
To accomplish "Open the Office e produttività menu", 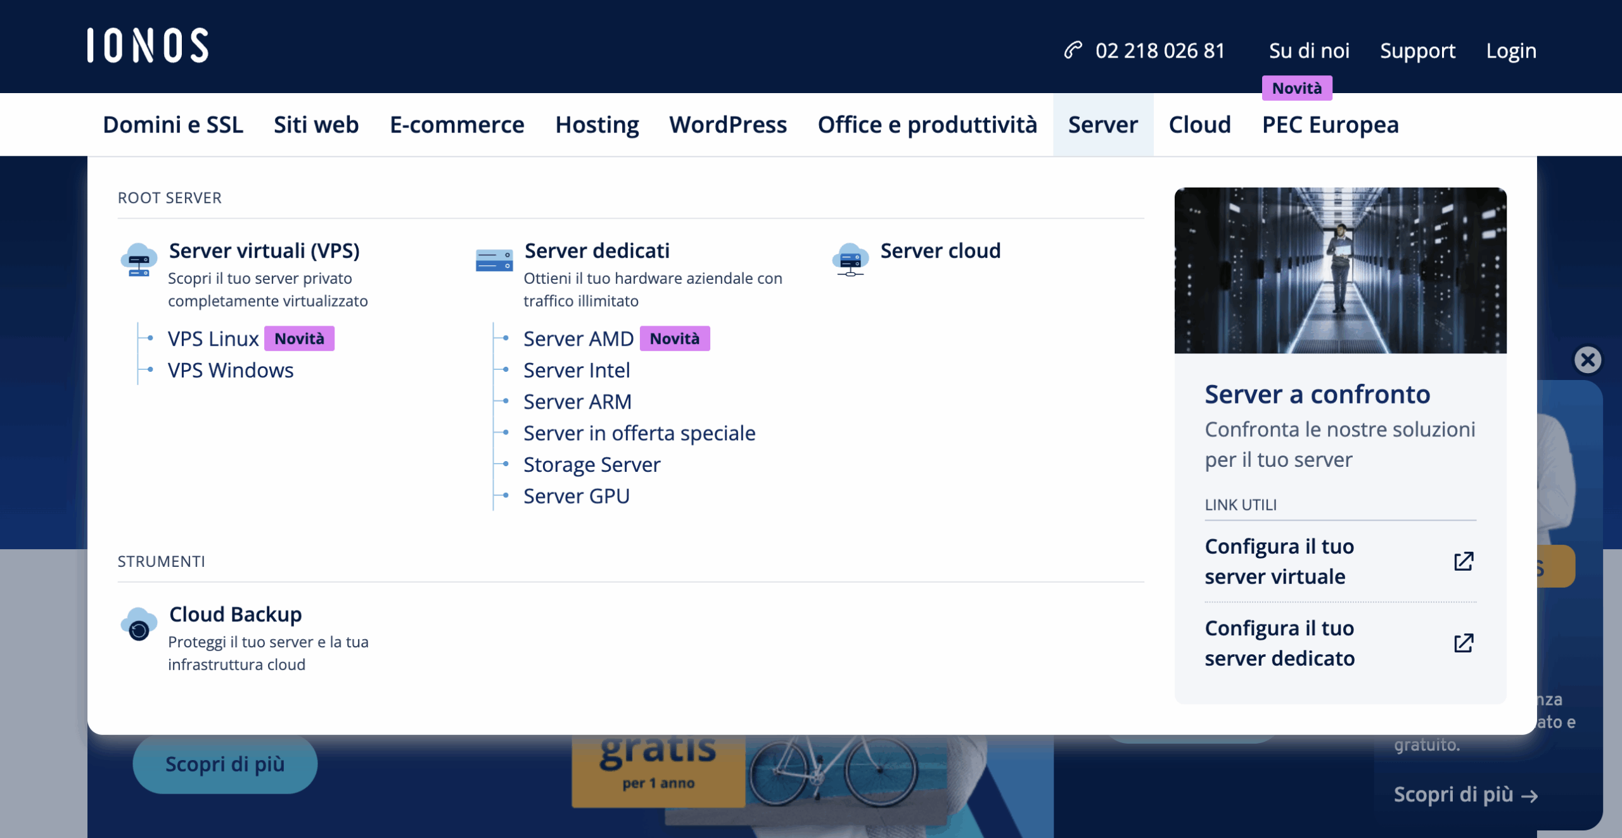I will 927,125.
